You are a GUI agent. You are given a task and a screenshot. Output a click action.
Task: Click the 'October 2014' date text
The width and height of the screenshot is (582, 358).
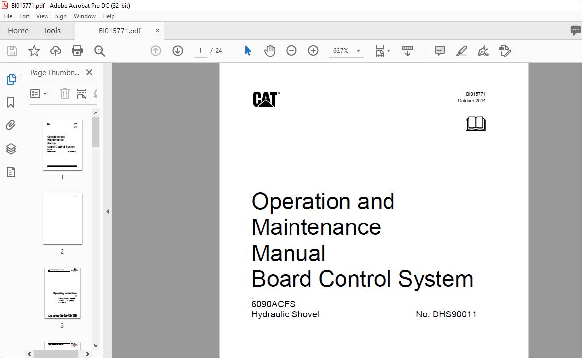click(471, 101)
